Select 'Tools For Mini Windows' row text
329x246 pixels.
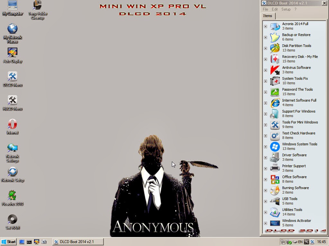click(x=300, y=122)
